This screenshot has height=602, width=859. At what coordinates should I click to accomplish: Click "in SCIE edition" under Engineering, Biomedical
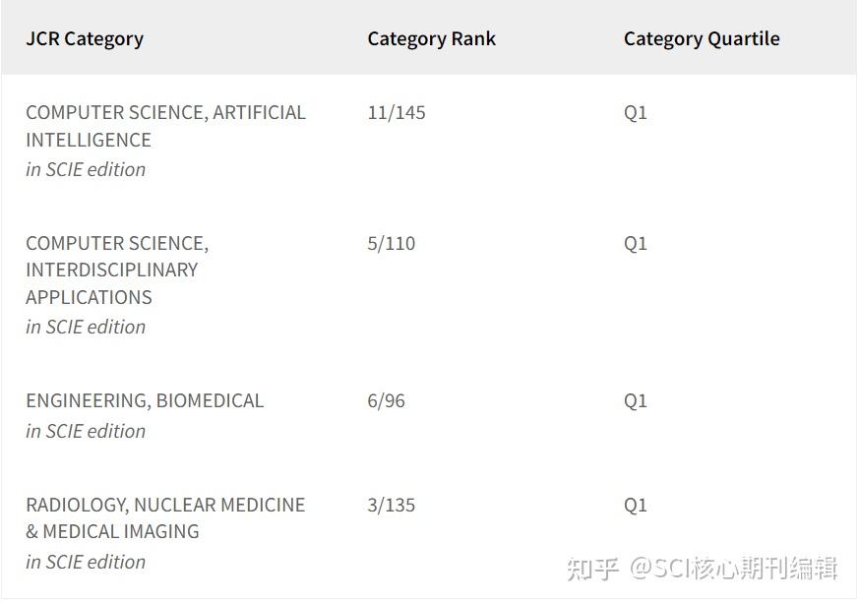(86, 431)
